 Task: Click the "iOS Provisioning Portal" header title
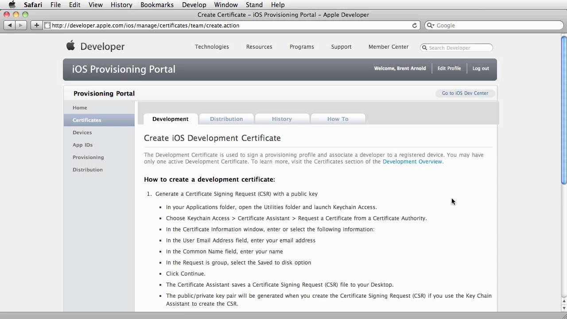(124, 69)
